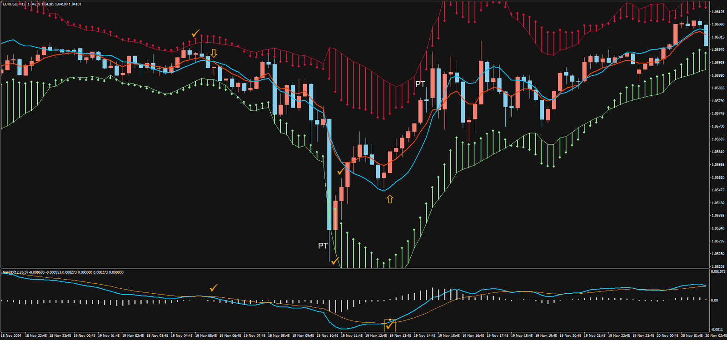Screen dimensions: 727x340
Task: Click the orange down arrow sell signal
Action: click(214, 54)
